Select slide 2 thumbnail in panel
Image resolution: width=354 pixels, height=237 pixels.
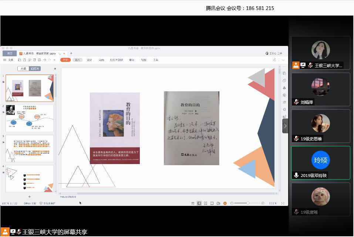click(x=30, y=118)
